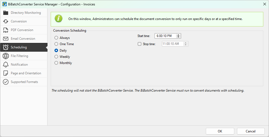Click the File Filtering globe icon
This screenshot has height=137, width=269.
click(6, 56)
